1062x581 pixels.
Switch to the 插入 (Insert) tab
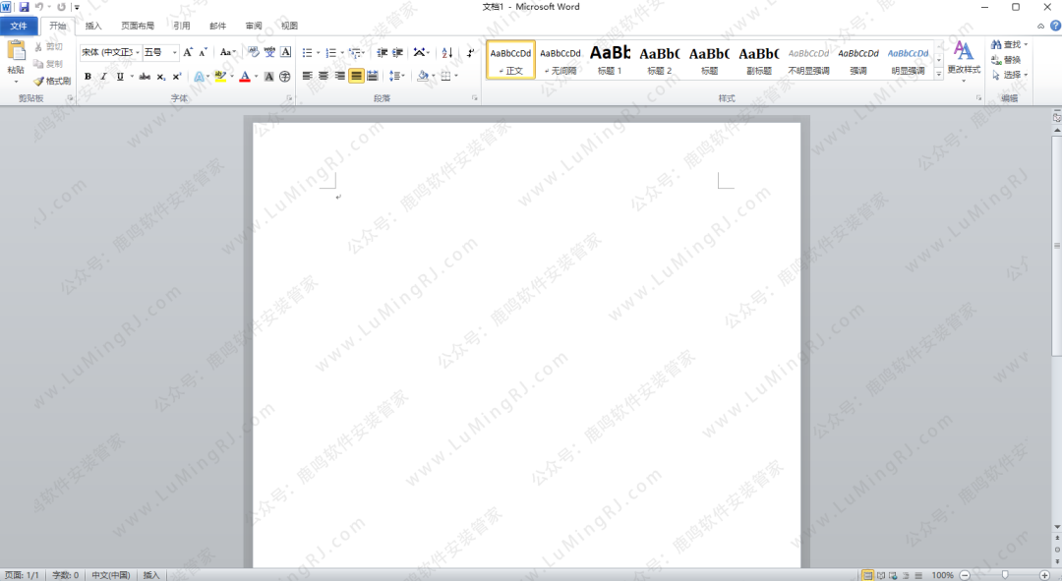(x=93, y=27)
